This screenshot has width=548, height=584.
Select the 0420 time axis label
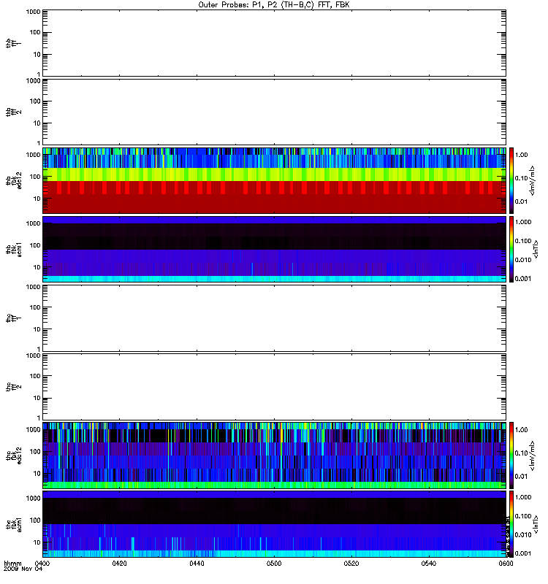119,563
